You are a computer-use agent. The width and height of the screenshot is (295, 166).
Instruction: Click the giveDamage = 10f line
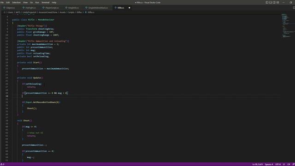pos(35,32)
